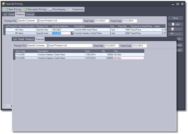Click the Azure Products Ltd field in forecast panel
188x134 pixels.
click(x=66, y=46)
